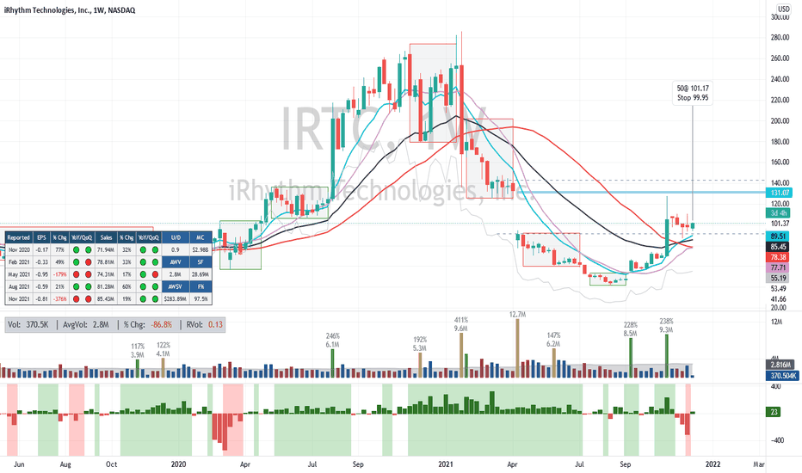Click the green 23 oscillator value label
This screenshot has width=802, height=473.
[774, 412]
